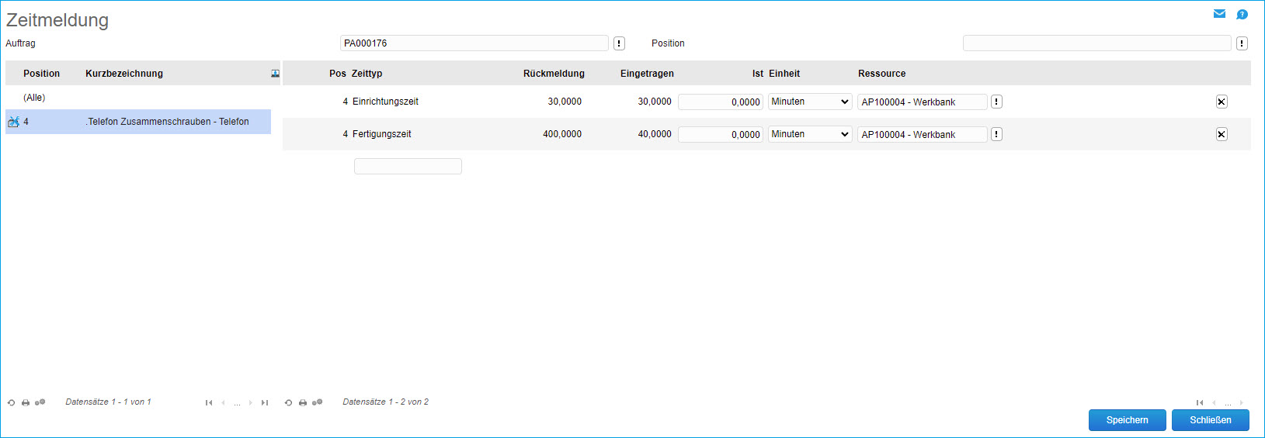Delete the Fertigungszeit row with X
The image size is (1265, 438).
[1222, 134]
